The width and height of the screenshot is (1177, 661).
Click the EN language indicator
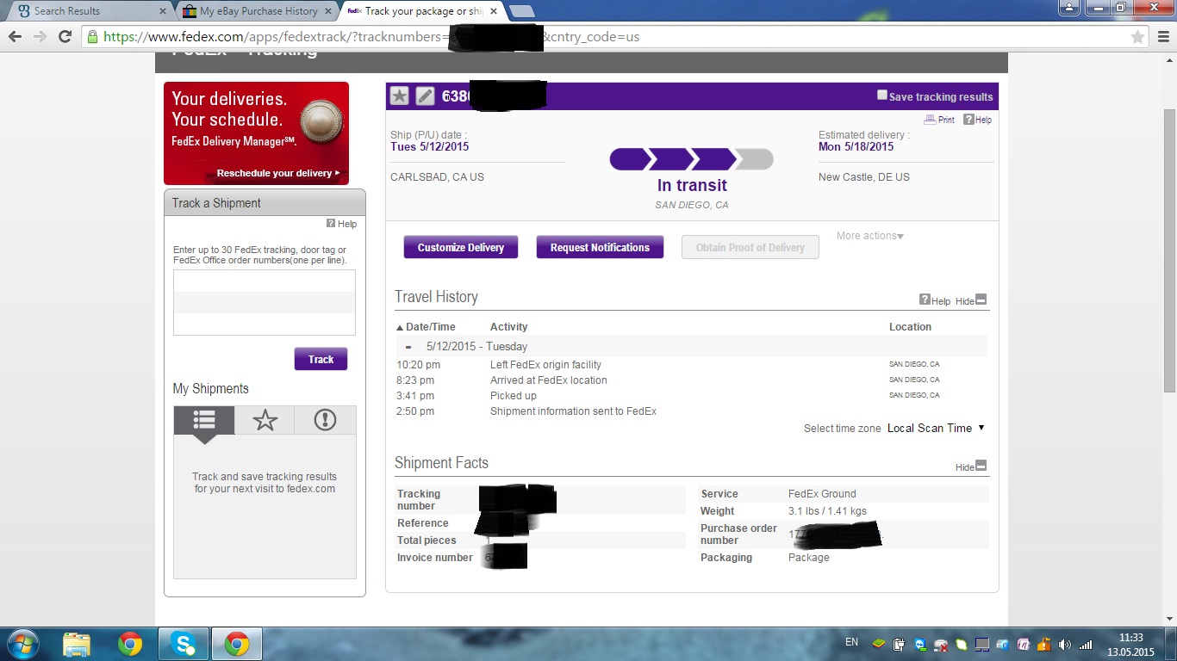[x=851, y=642]
